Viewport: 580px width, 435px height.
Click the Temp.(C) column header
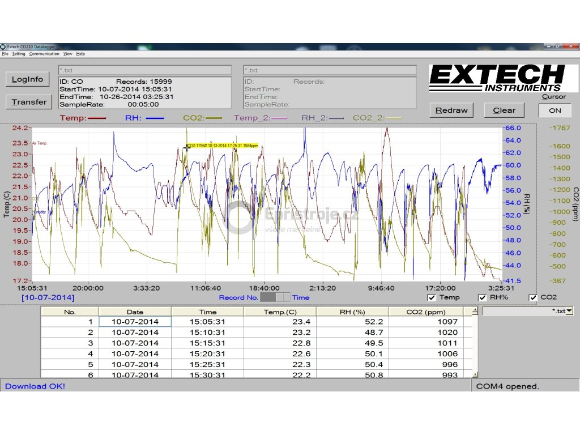[280, 312]
